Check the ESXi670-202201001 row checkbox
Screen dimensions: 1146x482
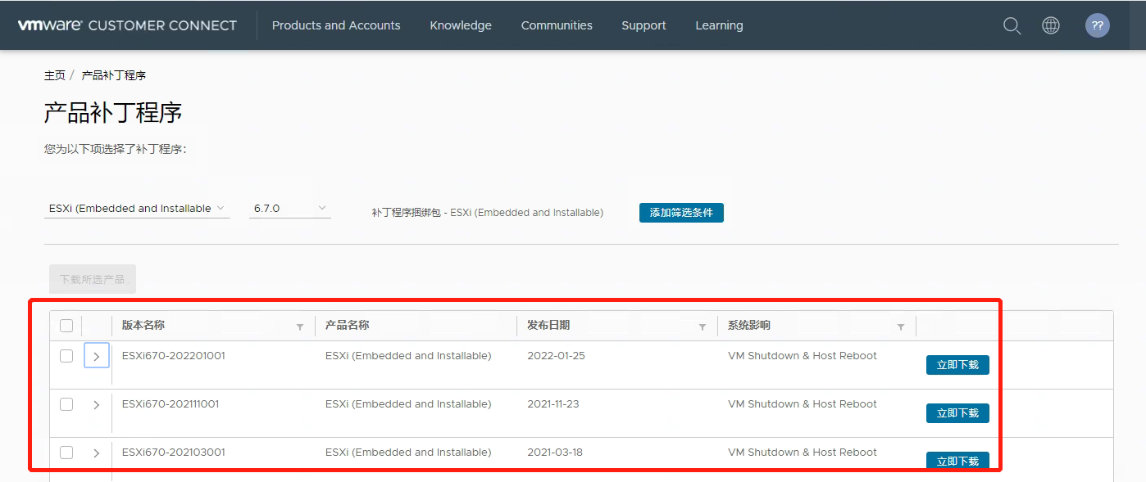click(66, 356)
